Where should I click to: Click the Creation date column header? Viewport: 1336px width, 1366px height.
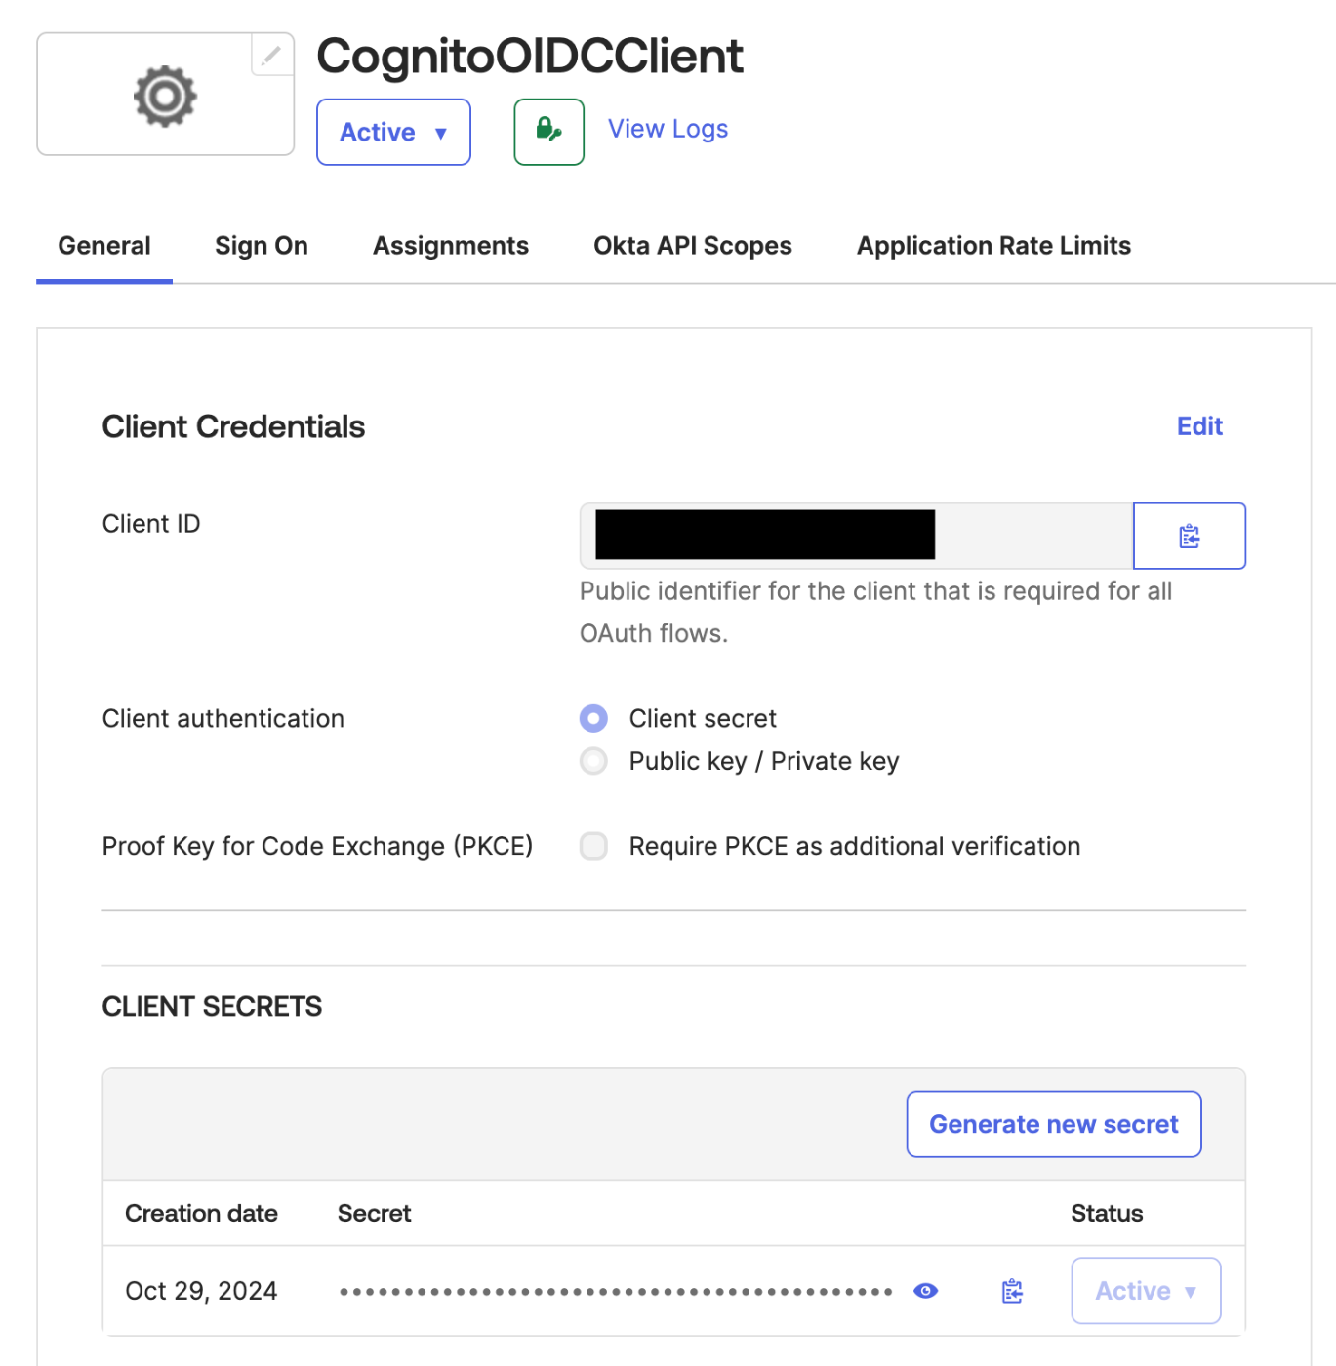pyautogui.click(x=201, y=1213)
